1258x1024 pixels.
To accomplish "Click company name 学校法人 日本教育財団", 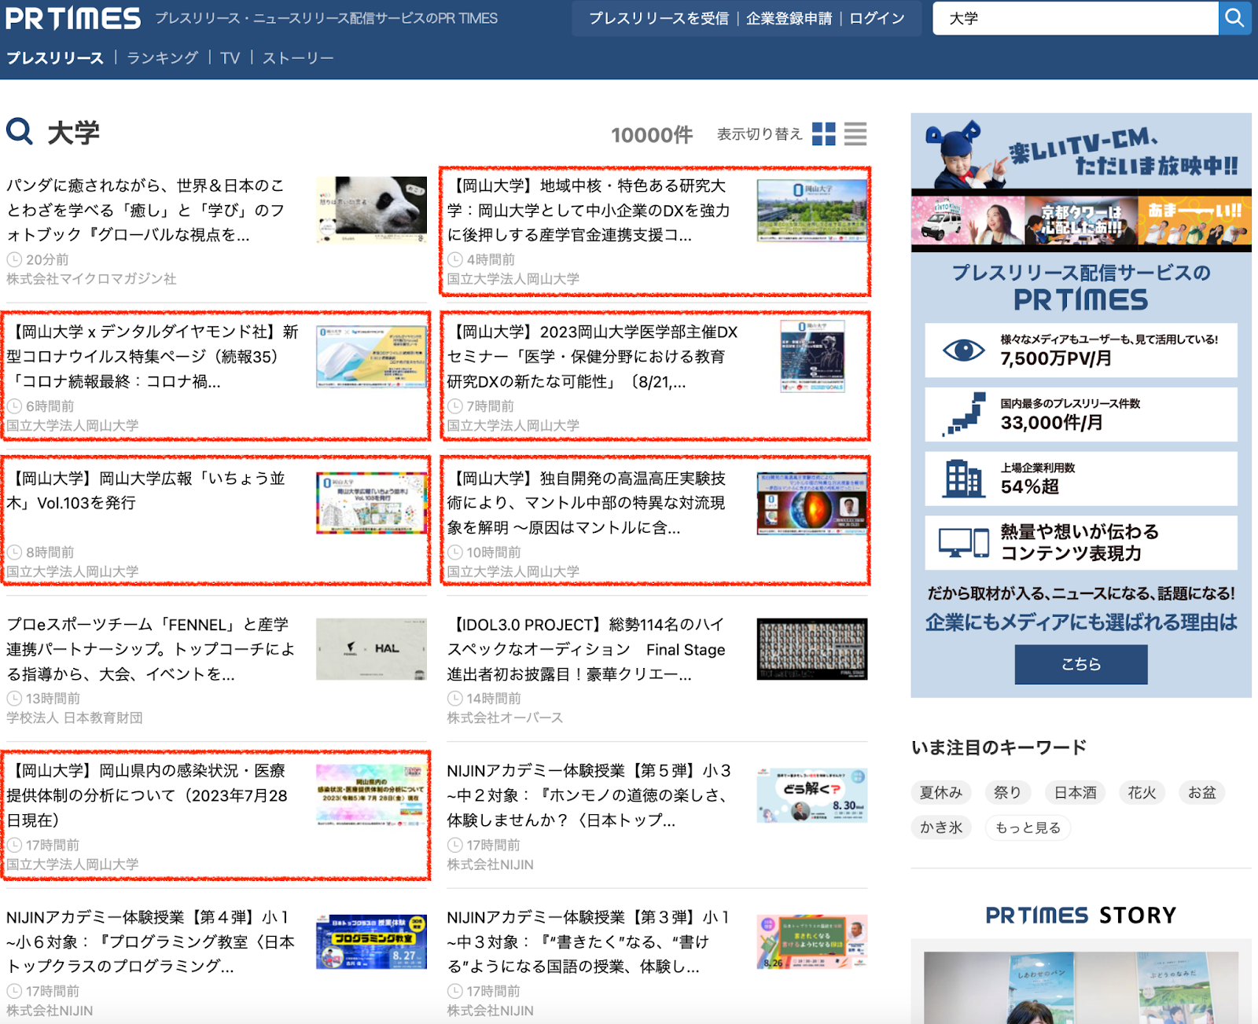I will (75, 718).
